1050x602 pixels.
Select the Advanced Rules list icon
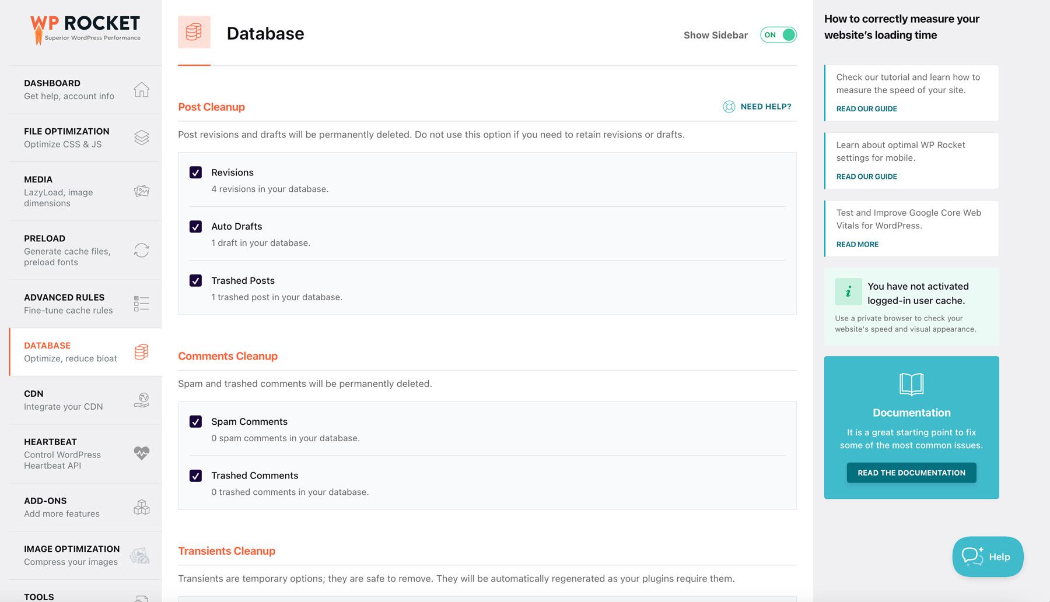[141, 303]
